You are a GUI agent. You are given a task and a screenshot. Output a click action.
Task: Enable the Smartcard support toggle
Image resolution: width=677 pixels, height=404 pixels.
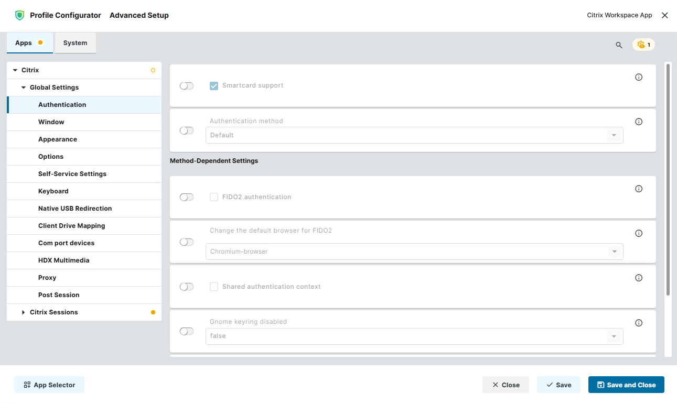click(x=187, y=86)
